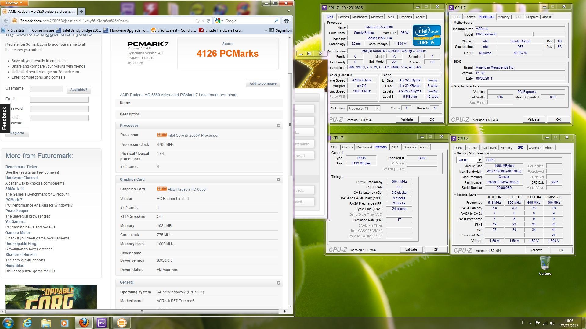Click the IT language indicator in taskbar
Screen dimensions: 586x329
point(522,322)
